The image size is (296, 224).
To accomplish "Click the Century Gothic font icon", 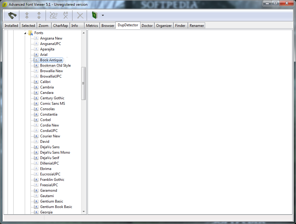I will coord(37,98).
